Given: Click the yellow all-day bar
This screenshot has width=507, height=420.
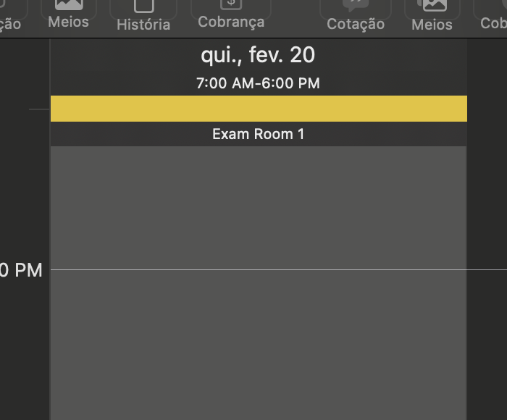Looking at the screenshot, I should (259, 109).
